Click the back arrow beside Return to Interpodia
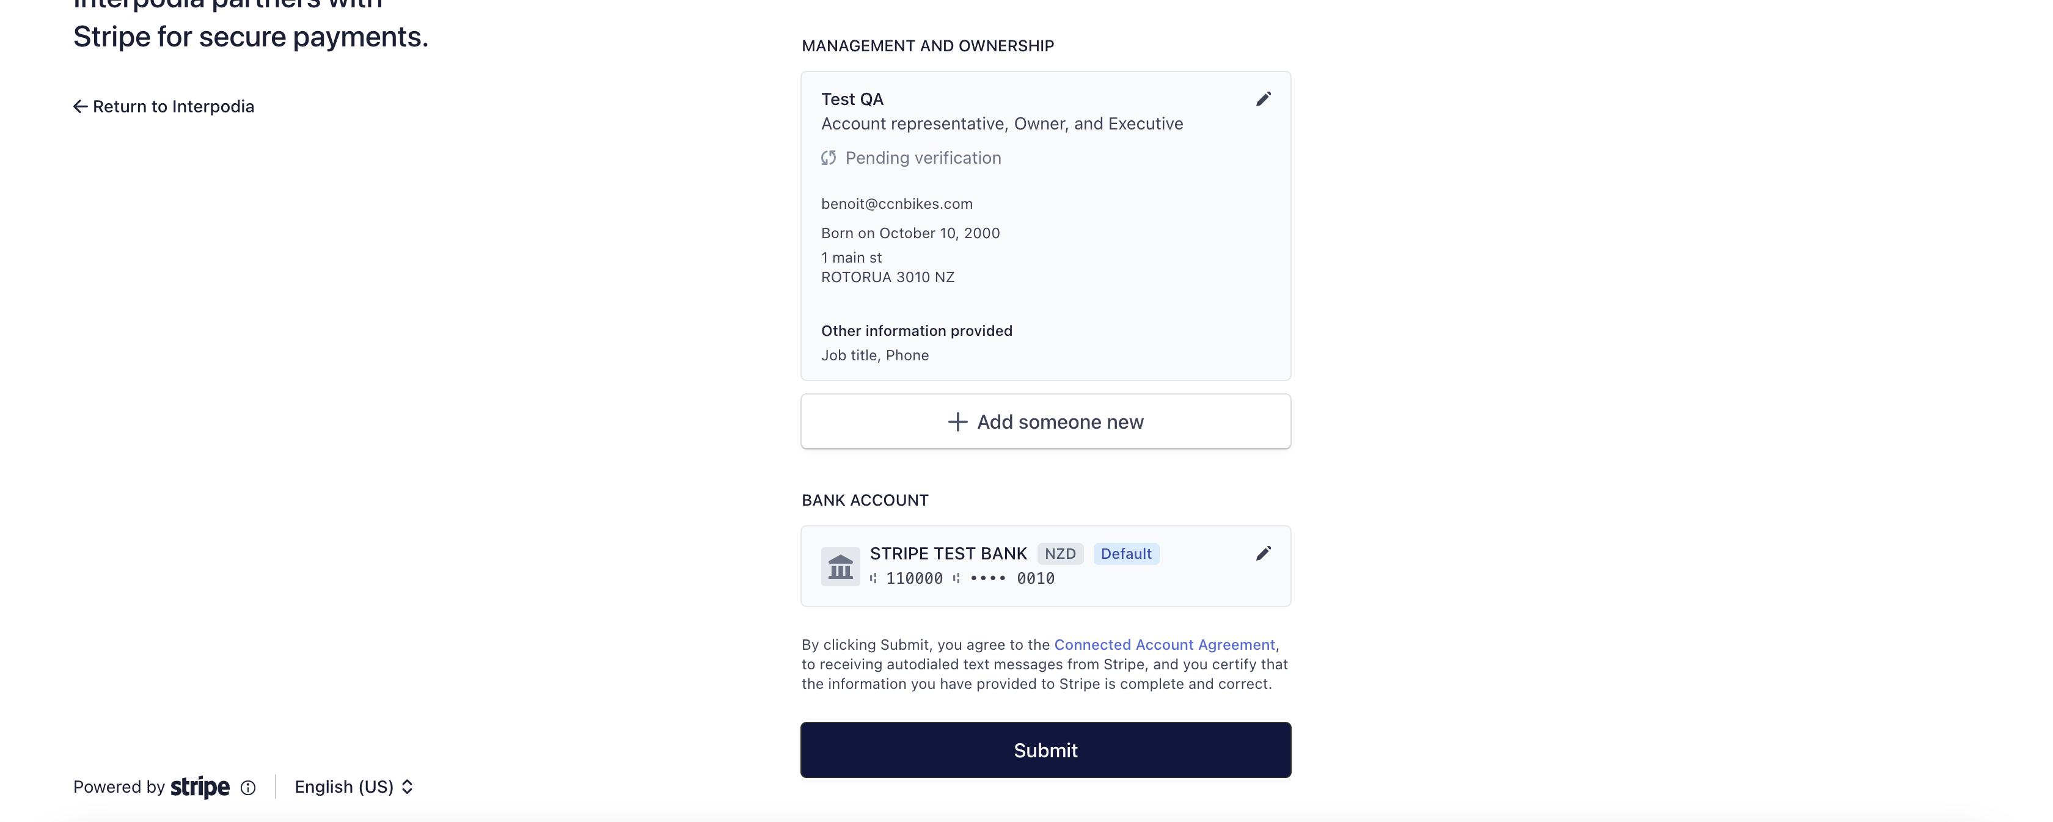Image resolution: width=2053 pixels, height=822 pixels. point(81,107)
